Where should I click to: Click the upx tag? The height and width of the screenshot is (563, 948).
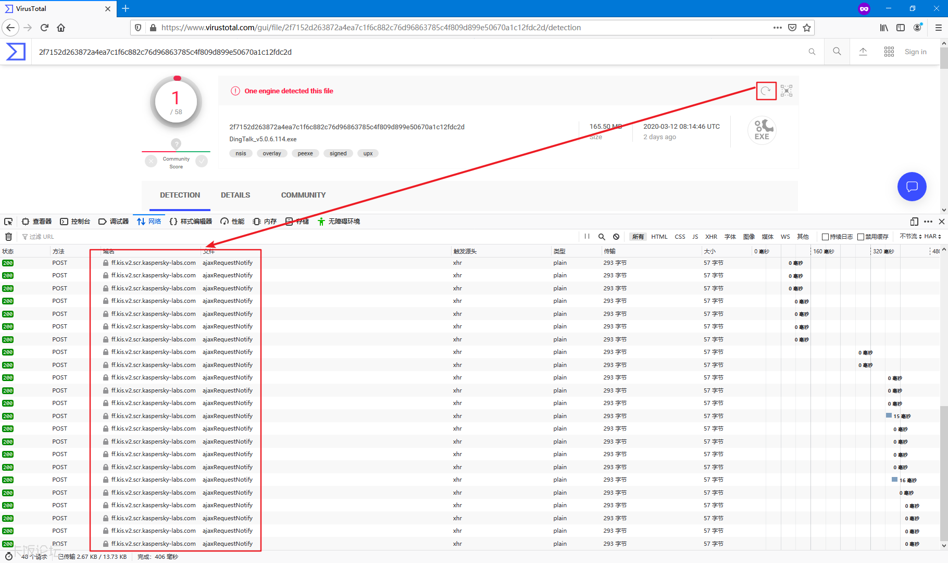coord(368,153)
